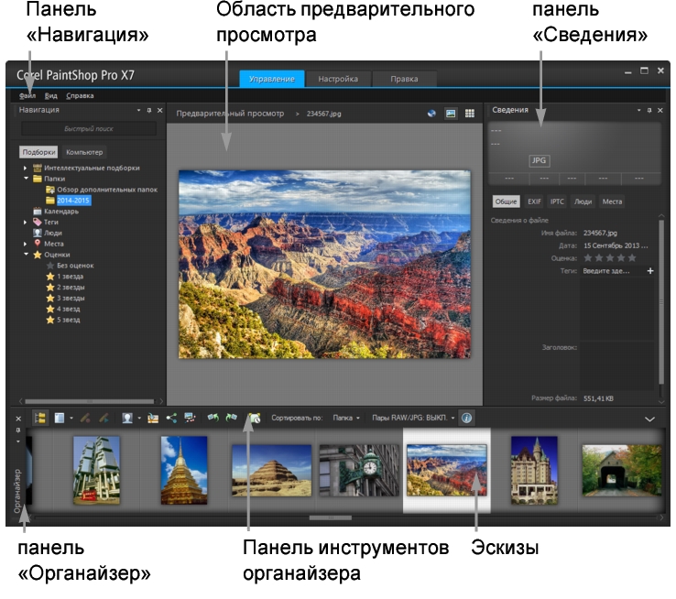Toggle the navigation panel button in organizer toolbar
Viewport: 676px width, 599px height.
pos(40,418)
